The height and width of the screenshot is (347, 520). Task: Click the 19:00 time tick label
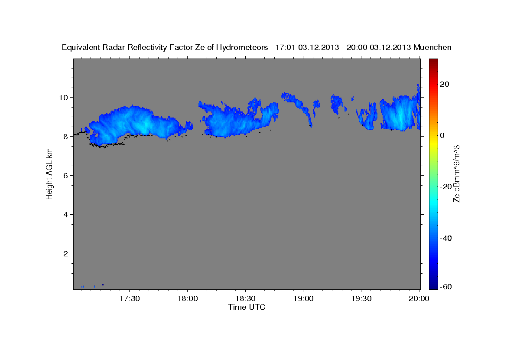click(303, 298)
